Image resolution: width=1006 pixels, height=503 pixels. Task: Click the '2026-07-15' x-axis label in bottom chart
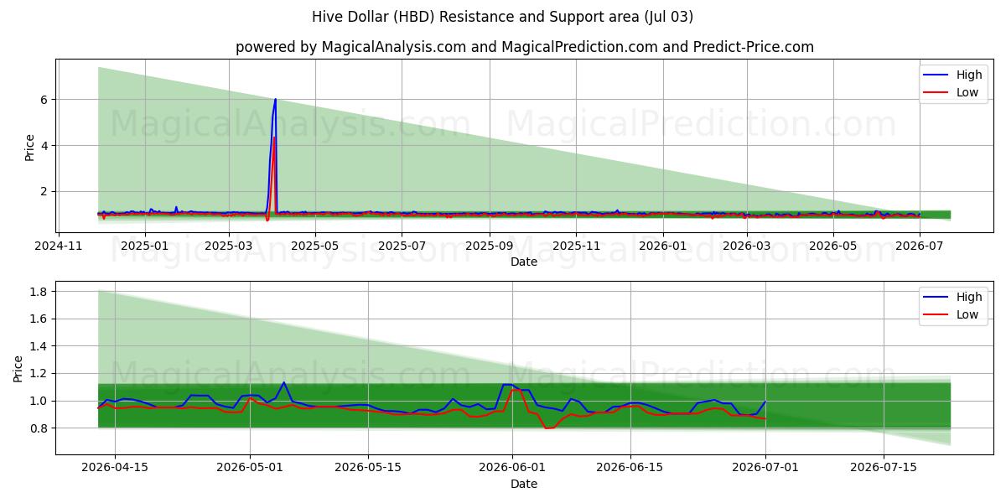click(884, 468)
